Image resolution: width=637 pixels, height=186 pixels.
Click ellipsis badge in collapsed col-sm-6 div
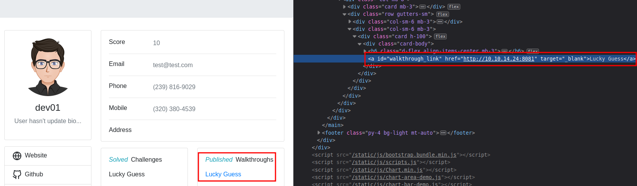pyautogui.click(x=440, y=22)
